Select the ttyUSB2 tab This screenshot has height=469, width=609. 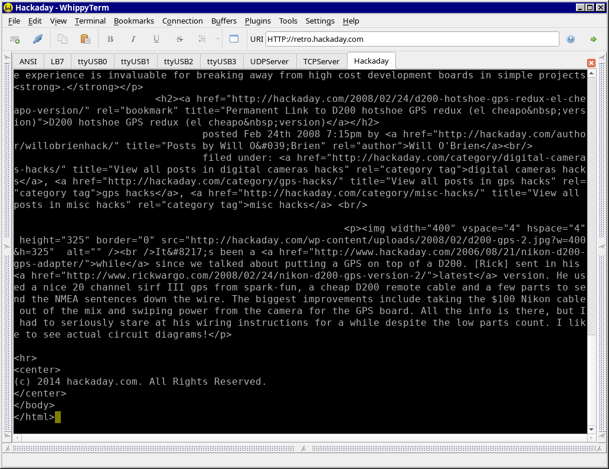pyautogui.click(x=178, y=61)
